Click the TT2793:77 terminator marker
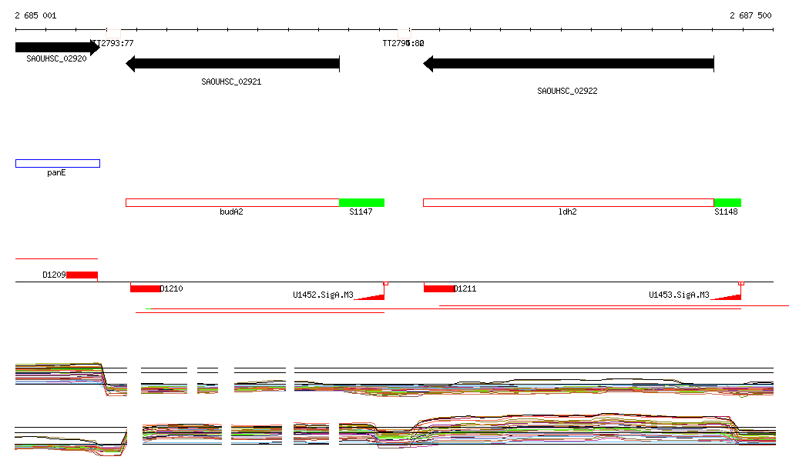 click(x=112, y=43)
